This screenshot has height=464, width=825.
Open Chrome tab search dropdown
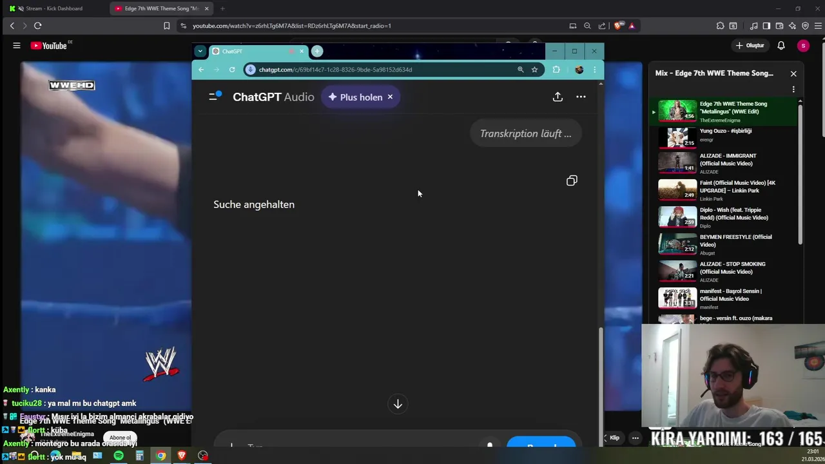click(x=200, y=51)
